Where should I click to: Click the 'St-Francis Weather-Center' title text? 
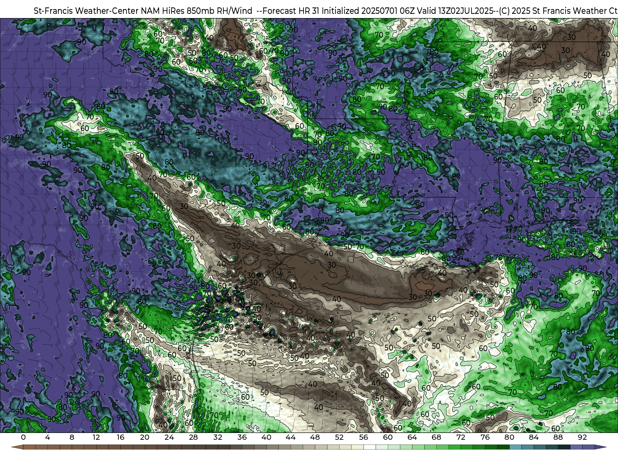coord(86,11)
